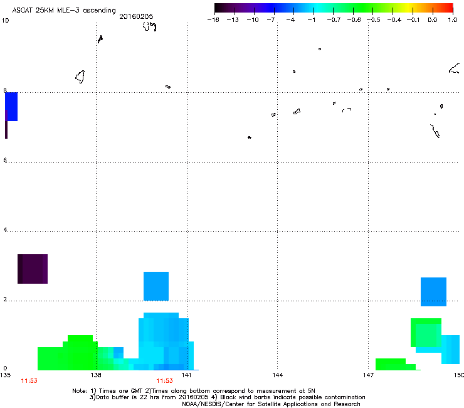Screen dimensions: 464x408
Task: Click the color scale label -0.5
Action: click(x=374, y=20)
